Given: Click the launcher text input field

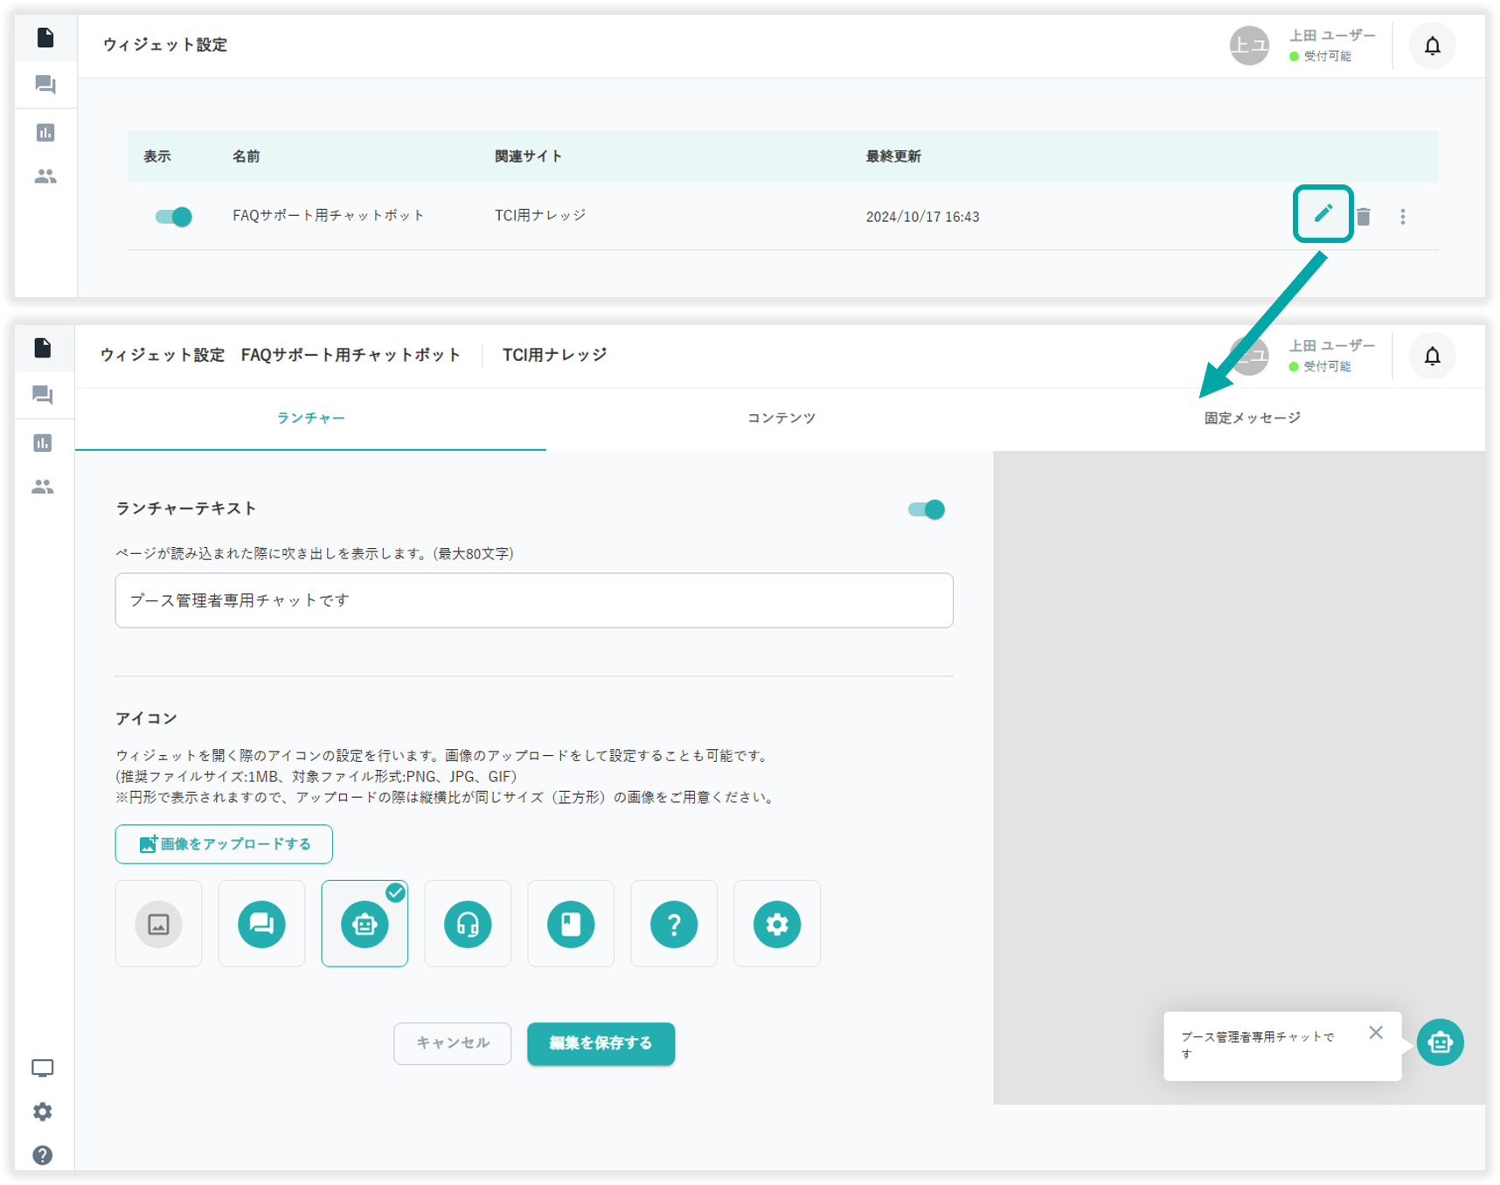Looking at the screenshot, I should (534, 600).
